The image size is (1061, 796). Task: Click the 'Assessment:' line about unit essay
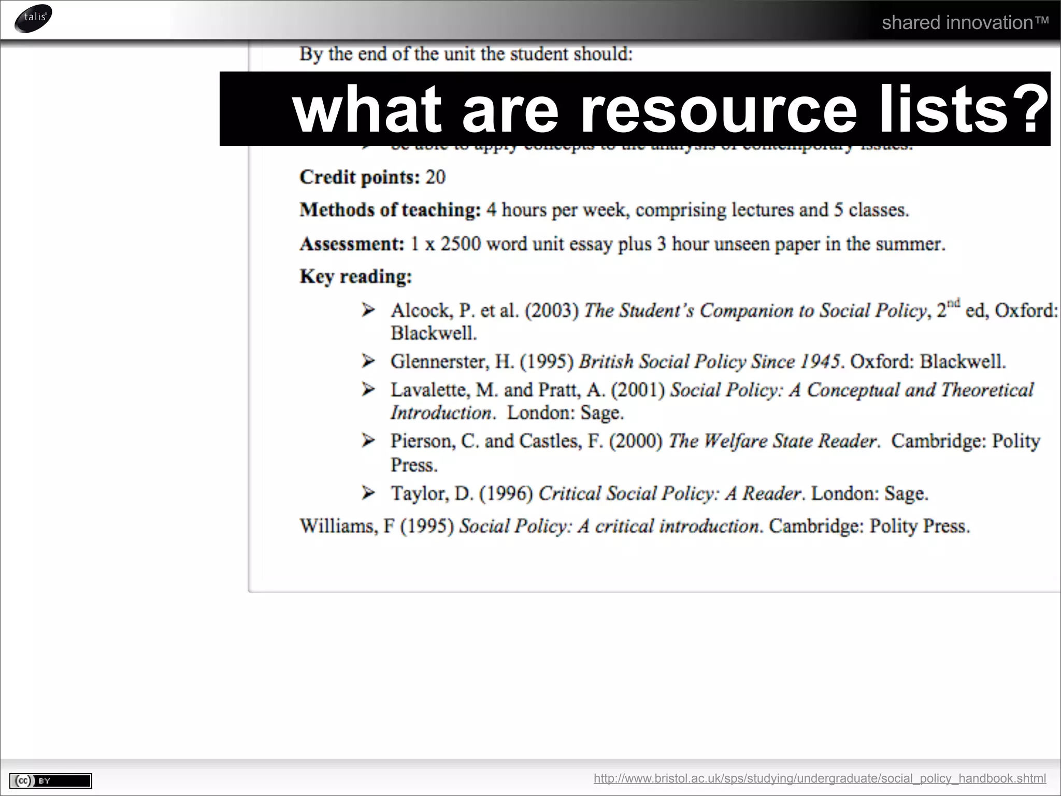622,244
